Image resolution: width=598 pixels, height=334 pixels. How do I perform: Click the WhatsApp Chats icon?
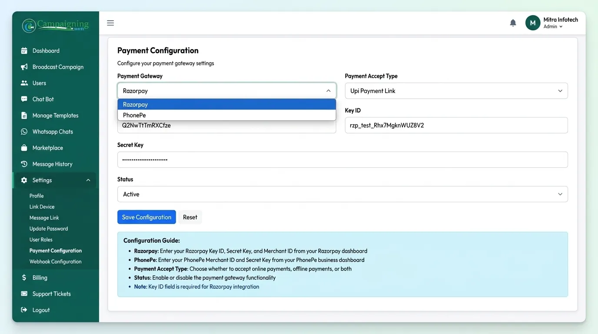tap(24, 131)
